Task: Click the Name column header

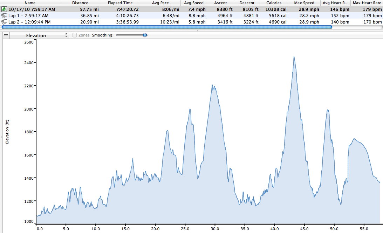Action: (x=30, y=3)
